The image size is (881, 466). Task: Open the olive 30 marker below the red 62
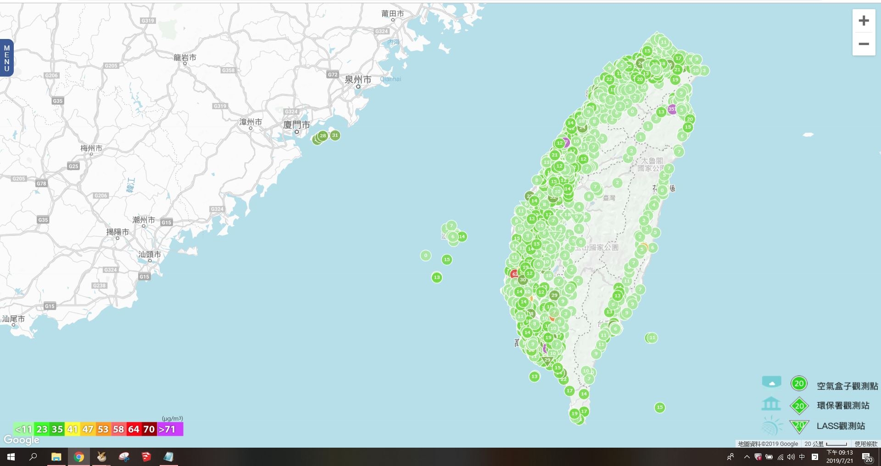523,280
